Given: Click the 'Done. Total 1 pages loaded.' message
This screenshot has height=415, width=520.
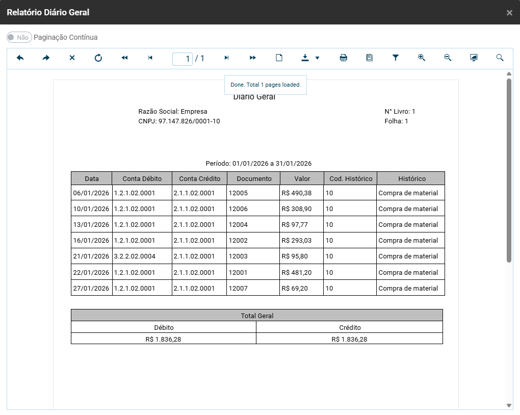Looking at the screenshot, I should pyautogui.click(x=266, y=85).
